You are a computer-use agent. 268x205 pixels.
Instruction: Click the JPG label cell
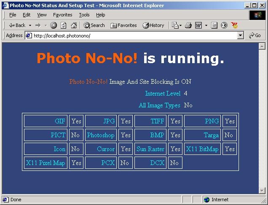pyautogui.click(x=101, y=121)
